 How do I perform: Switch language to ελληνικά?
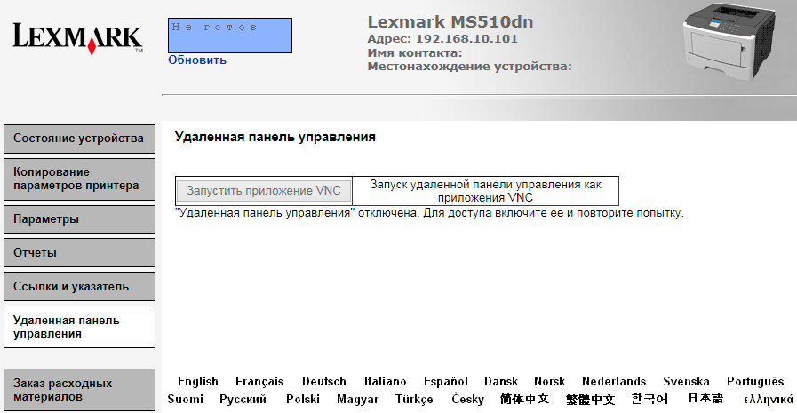click(x=768, y=400)
